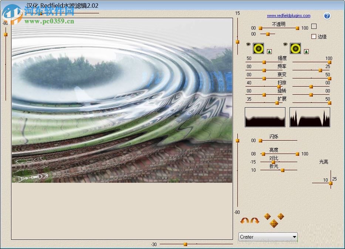Click the left undo curved arrow icon
The width and height of the screenshot is (345, 249).
pyautogui.click(x=245, y=221)
